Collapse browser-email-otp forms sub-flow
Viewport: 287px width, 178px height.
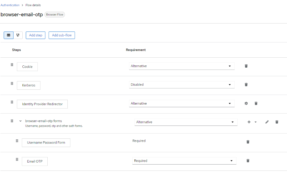tap(20, 121)
